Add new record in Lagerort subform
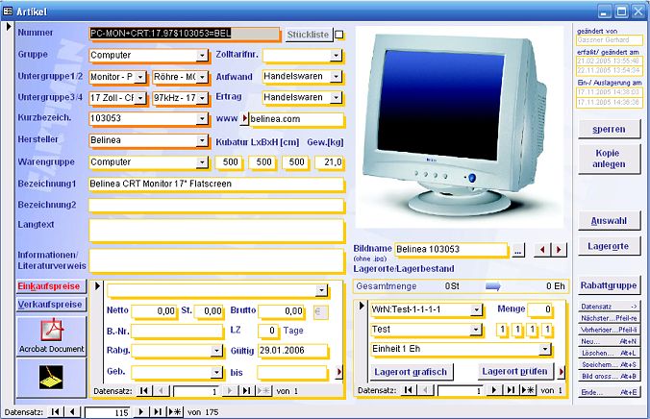The image size is (650, 419). click(528, 390)
